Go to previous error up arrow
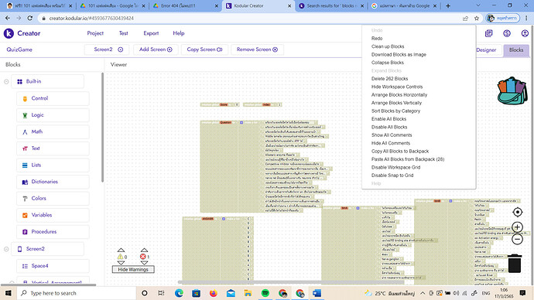The height and width of the screenshot is (300, 534). pyautogui.click(x=144, y=251)
